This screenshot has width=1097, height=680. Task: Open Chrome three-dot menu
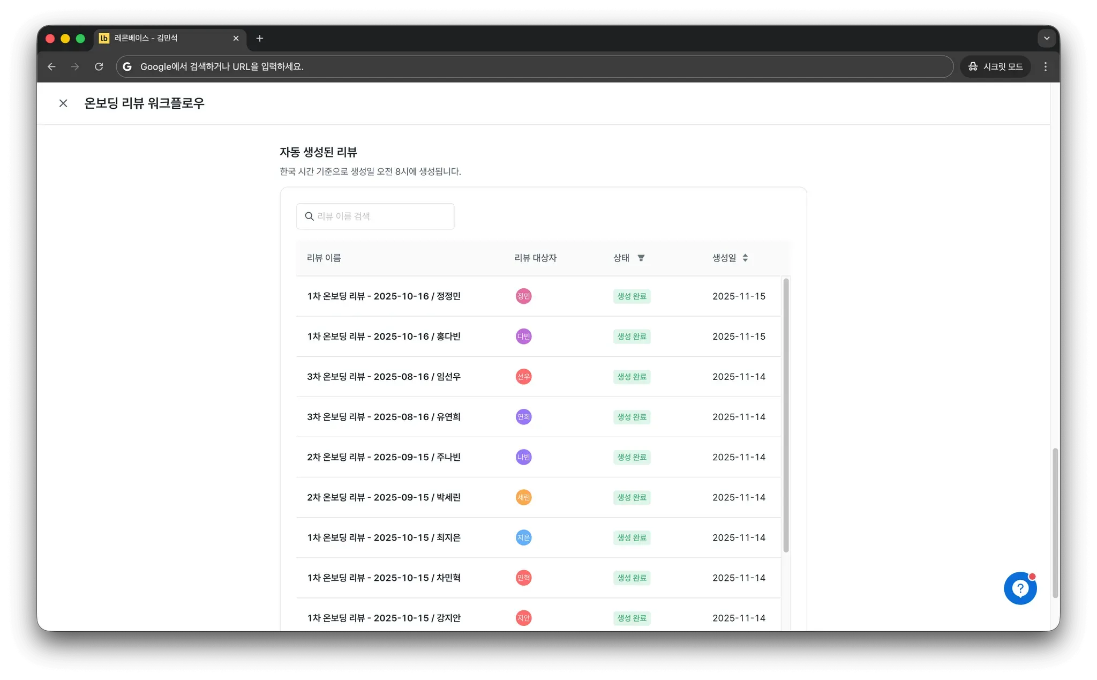1045,66
